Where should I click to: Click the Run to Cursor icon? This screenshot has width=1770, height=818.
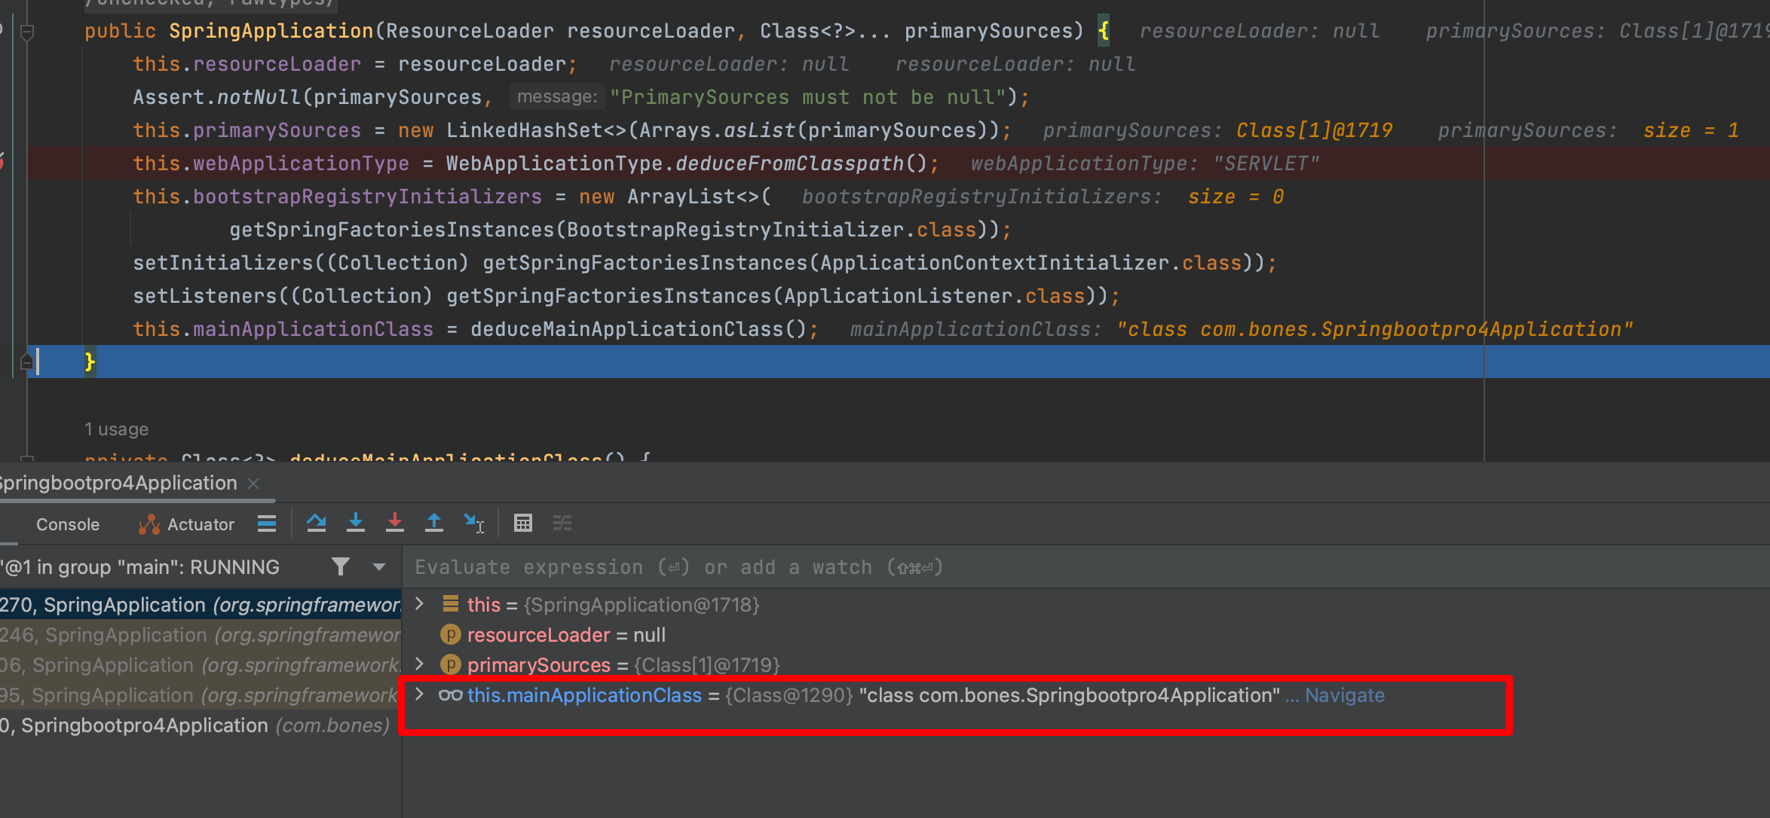[473, 523]
